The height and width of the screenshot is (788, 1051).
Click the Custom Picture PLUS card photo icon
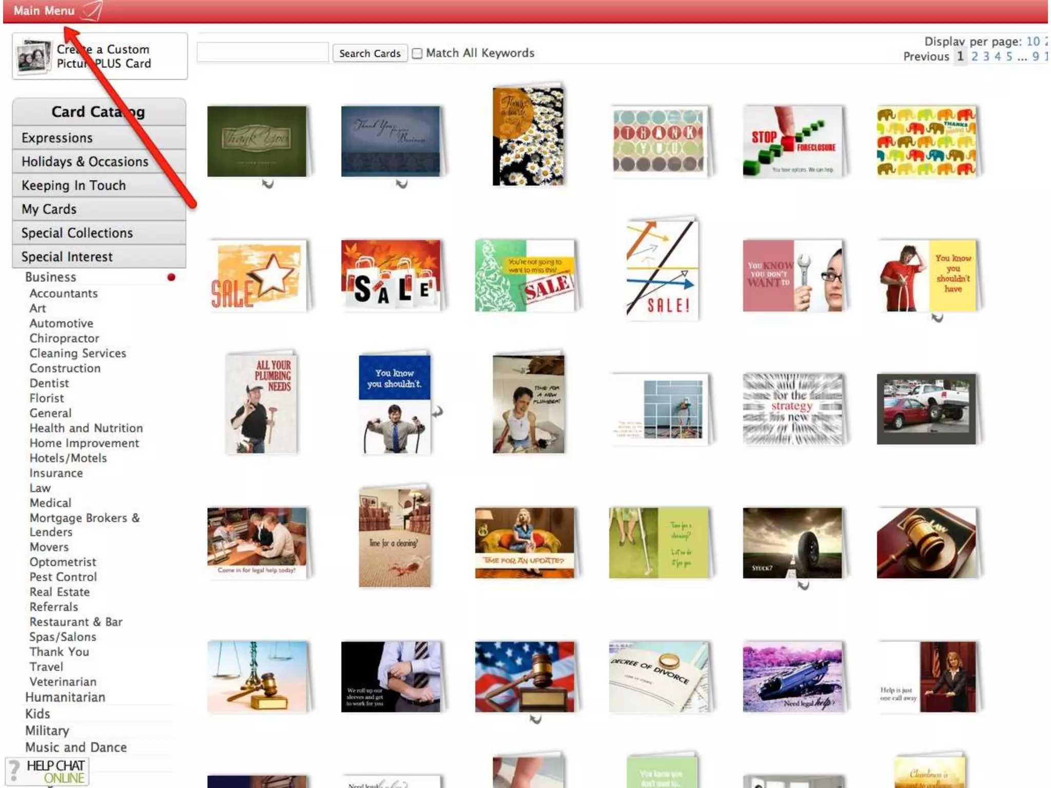(33, 56)
